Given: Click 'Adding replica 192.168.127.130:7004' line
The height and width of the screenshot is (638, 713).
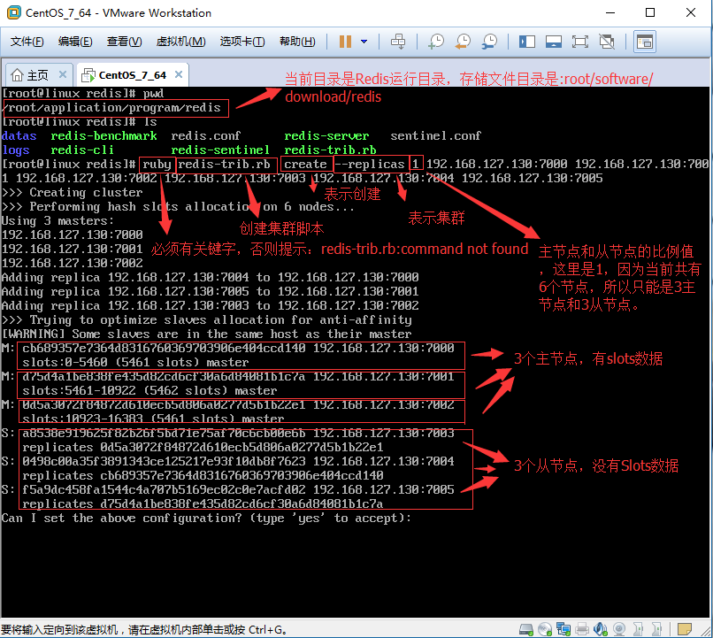Looking at the screenshot, I should point(210,277).
